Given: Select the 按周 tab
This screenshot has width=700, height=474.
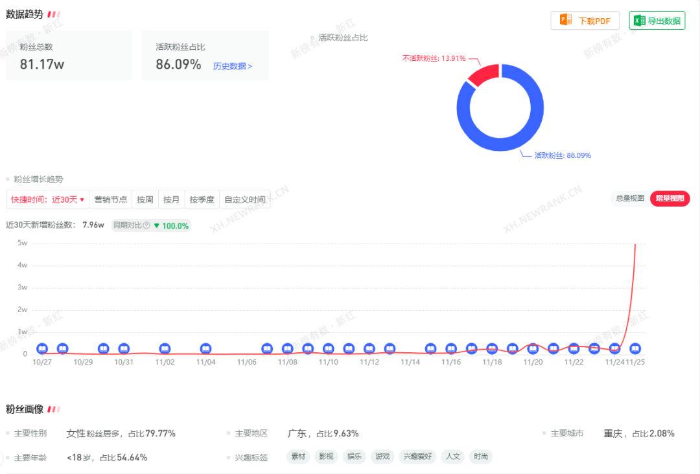Looking at the screenshot, I should point(145,199).
